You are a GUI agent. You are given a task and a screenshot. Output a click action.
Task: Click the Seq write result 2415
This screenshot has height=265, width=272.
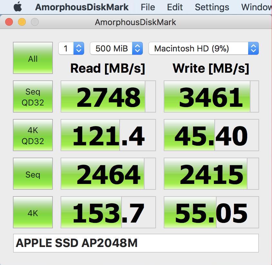coord(211,174)
